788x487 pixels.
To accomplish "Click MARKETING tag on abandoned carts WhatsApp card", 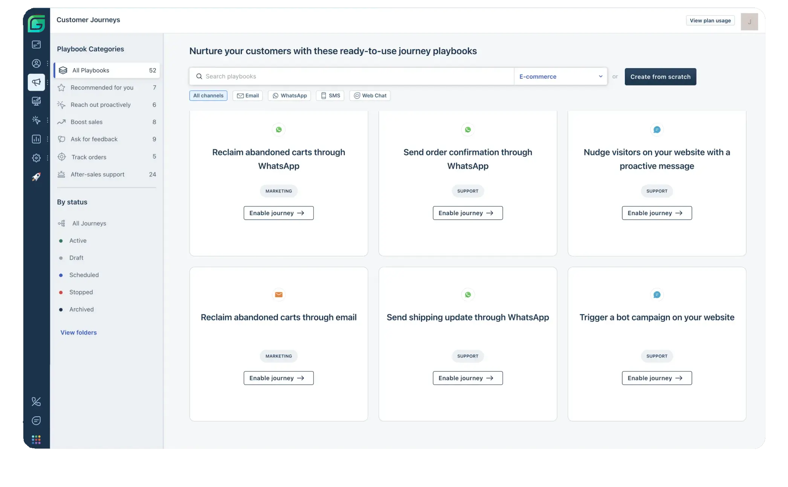I will pos(279,191).
